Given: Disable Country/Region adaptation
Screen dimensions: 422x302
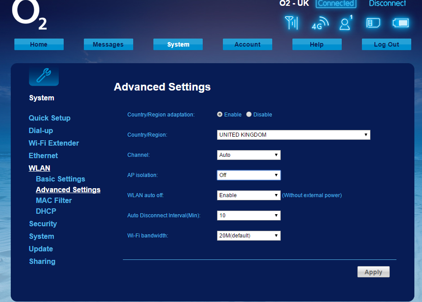Looking at the screenshot, I should coord(249,114).
